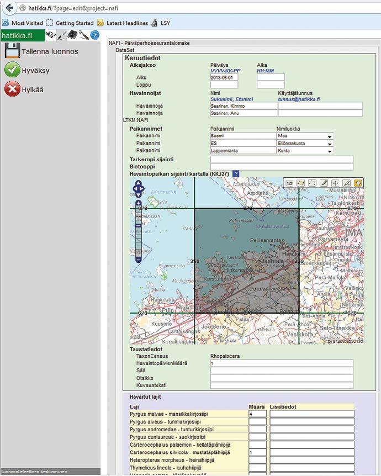
Task: Zoom out the map with minus button
Action: click(139, 260)
